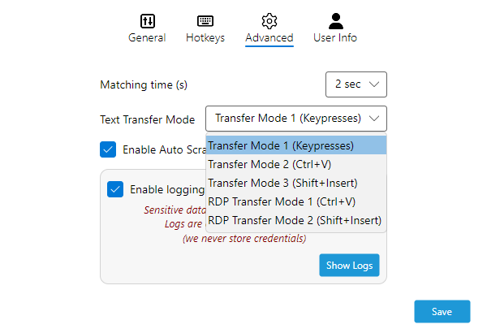This screenshot has width=487, height=333.
Task: Uncheck the Enable logging checkbox
Action: pos(114,189)
